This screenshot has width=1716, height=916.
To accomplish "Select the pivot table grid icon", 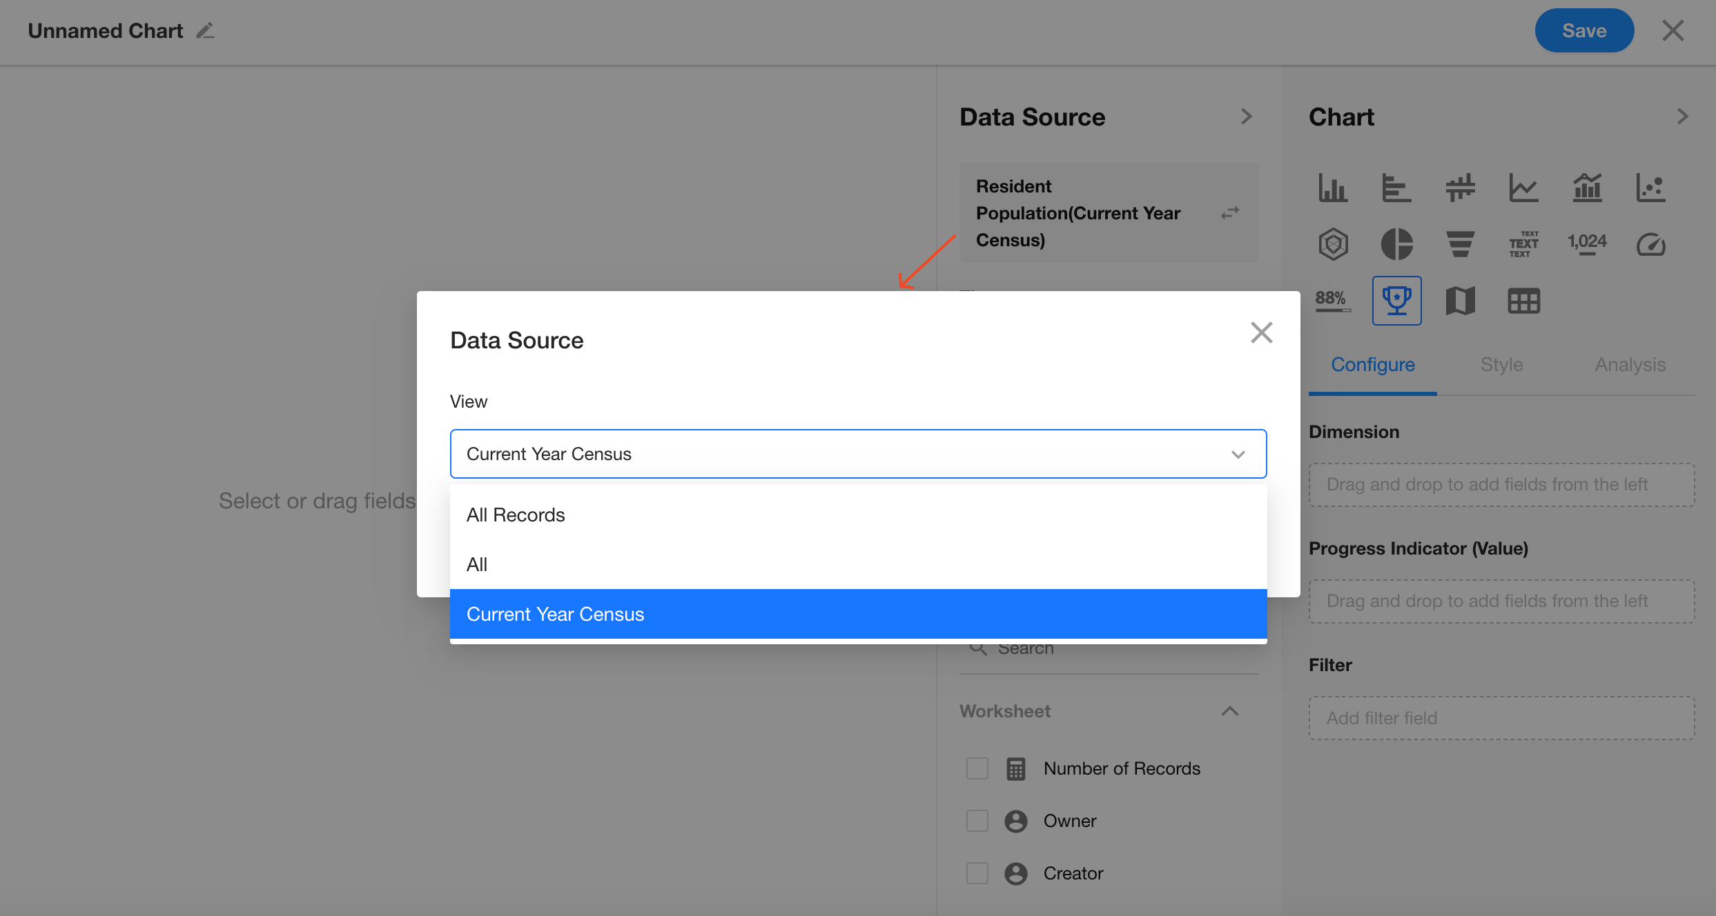I will [1523, 301].
